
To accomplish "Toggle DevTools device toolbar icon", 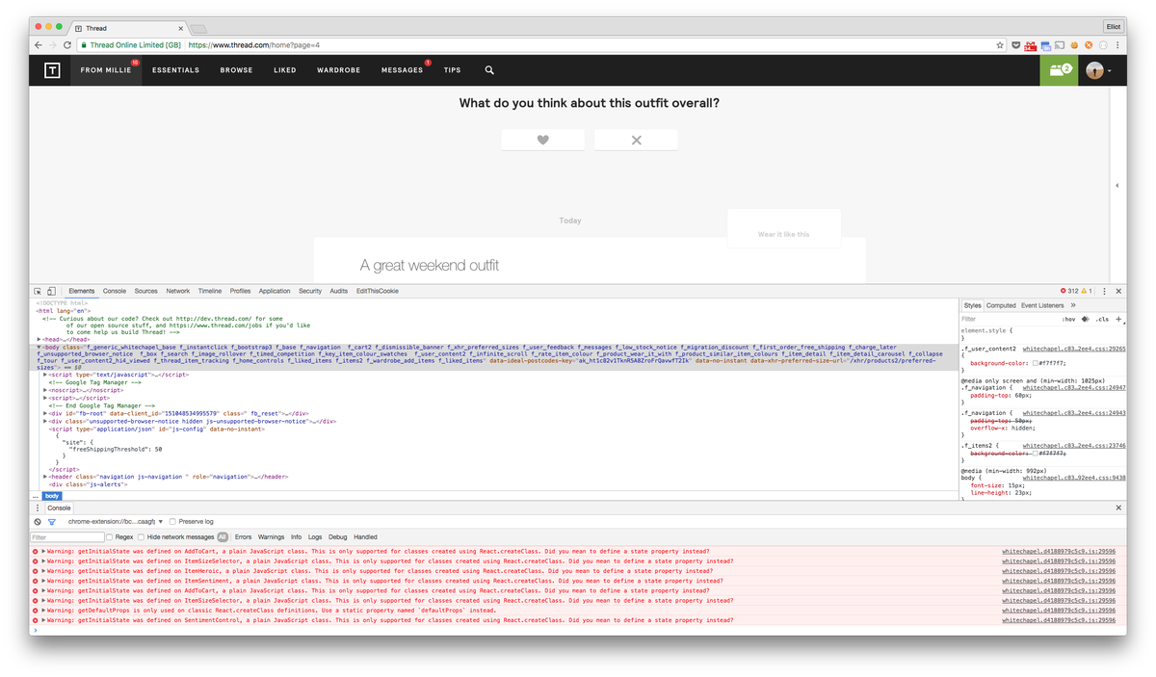I will tap(52, 291).
